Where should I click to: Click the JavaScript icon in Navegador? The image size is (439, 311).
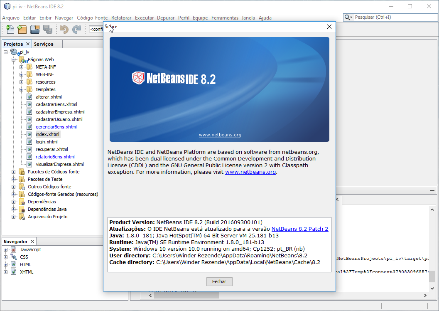13,249
